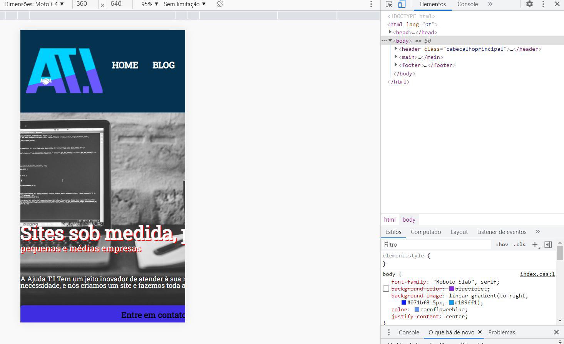Open drawer three-dot menu

click(389, 332)
